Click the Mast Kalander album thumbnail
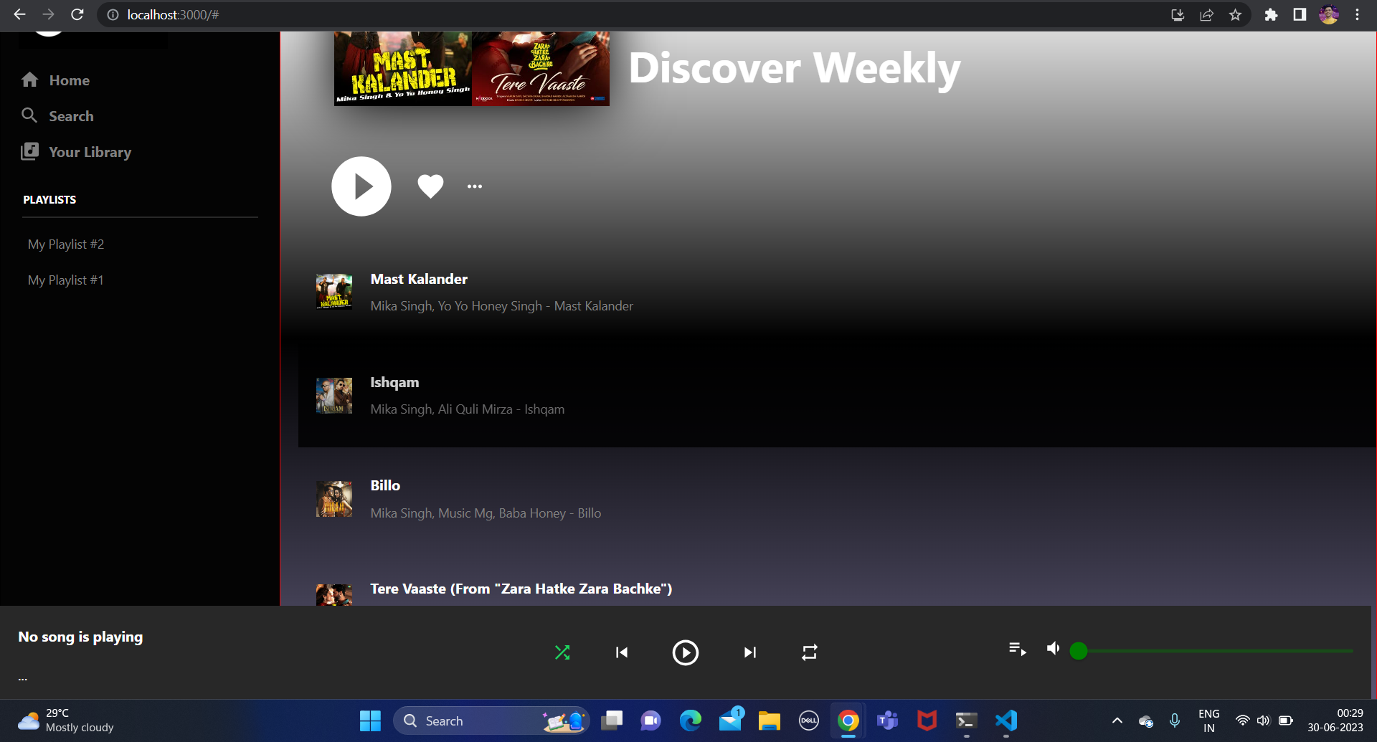The width and height of the screenshot is (1377, 742). pyautogui.click(x=333, y=291)
